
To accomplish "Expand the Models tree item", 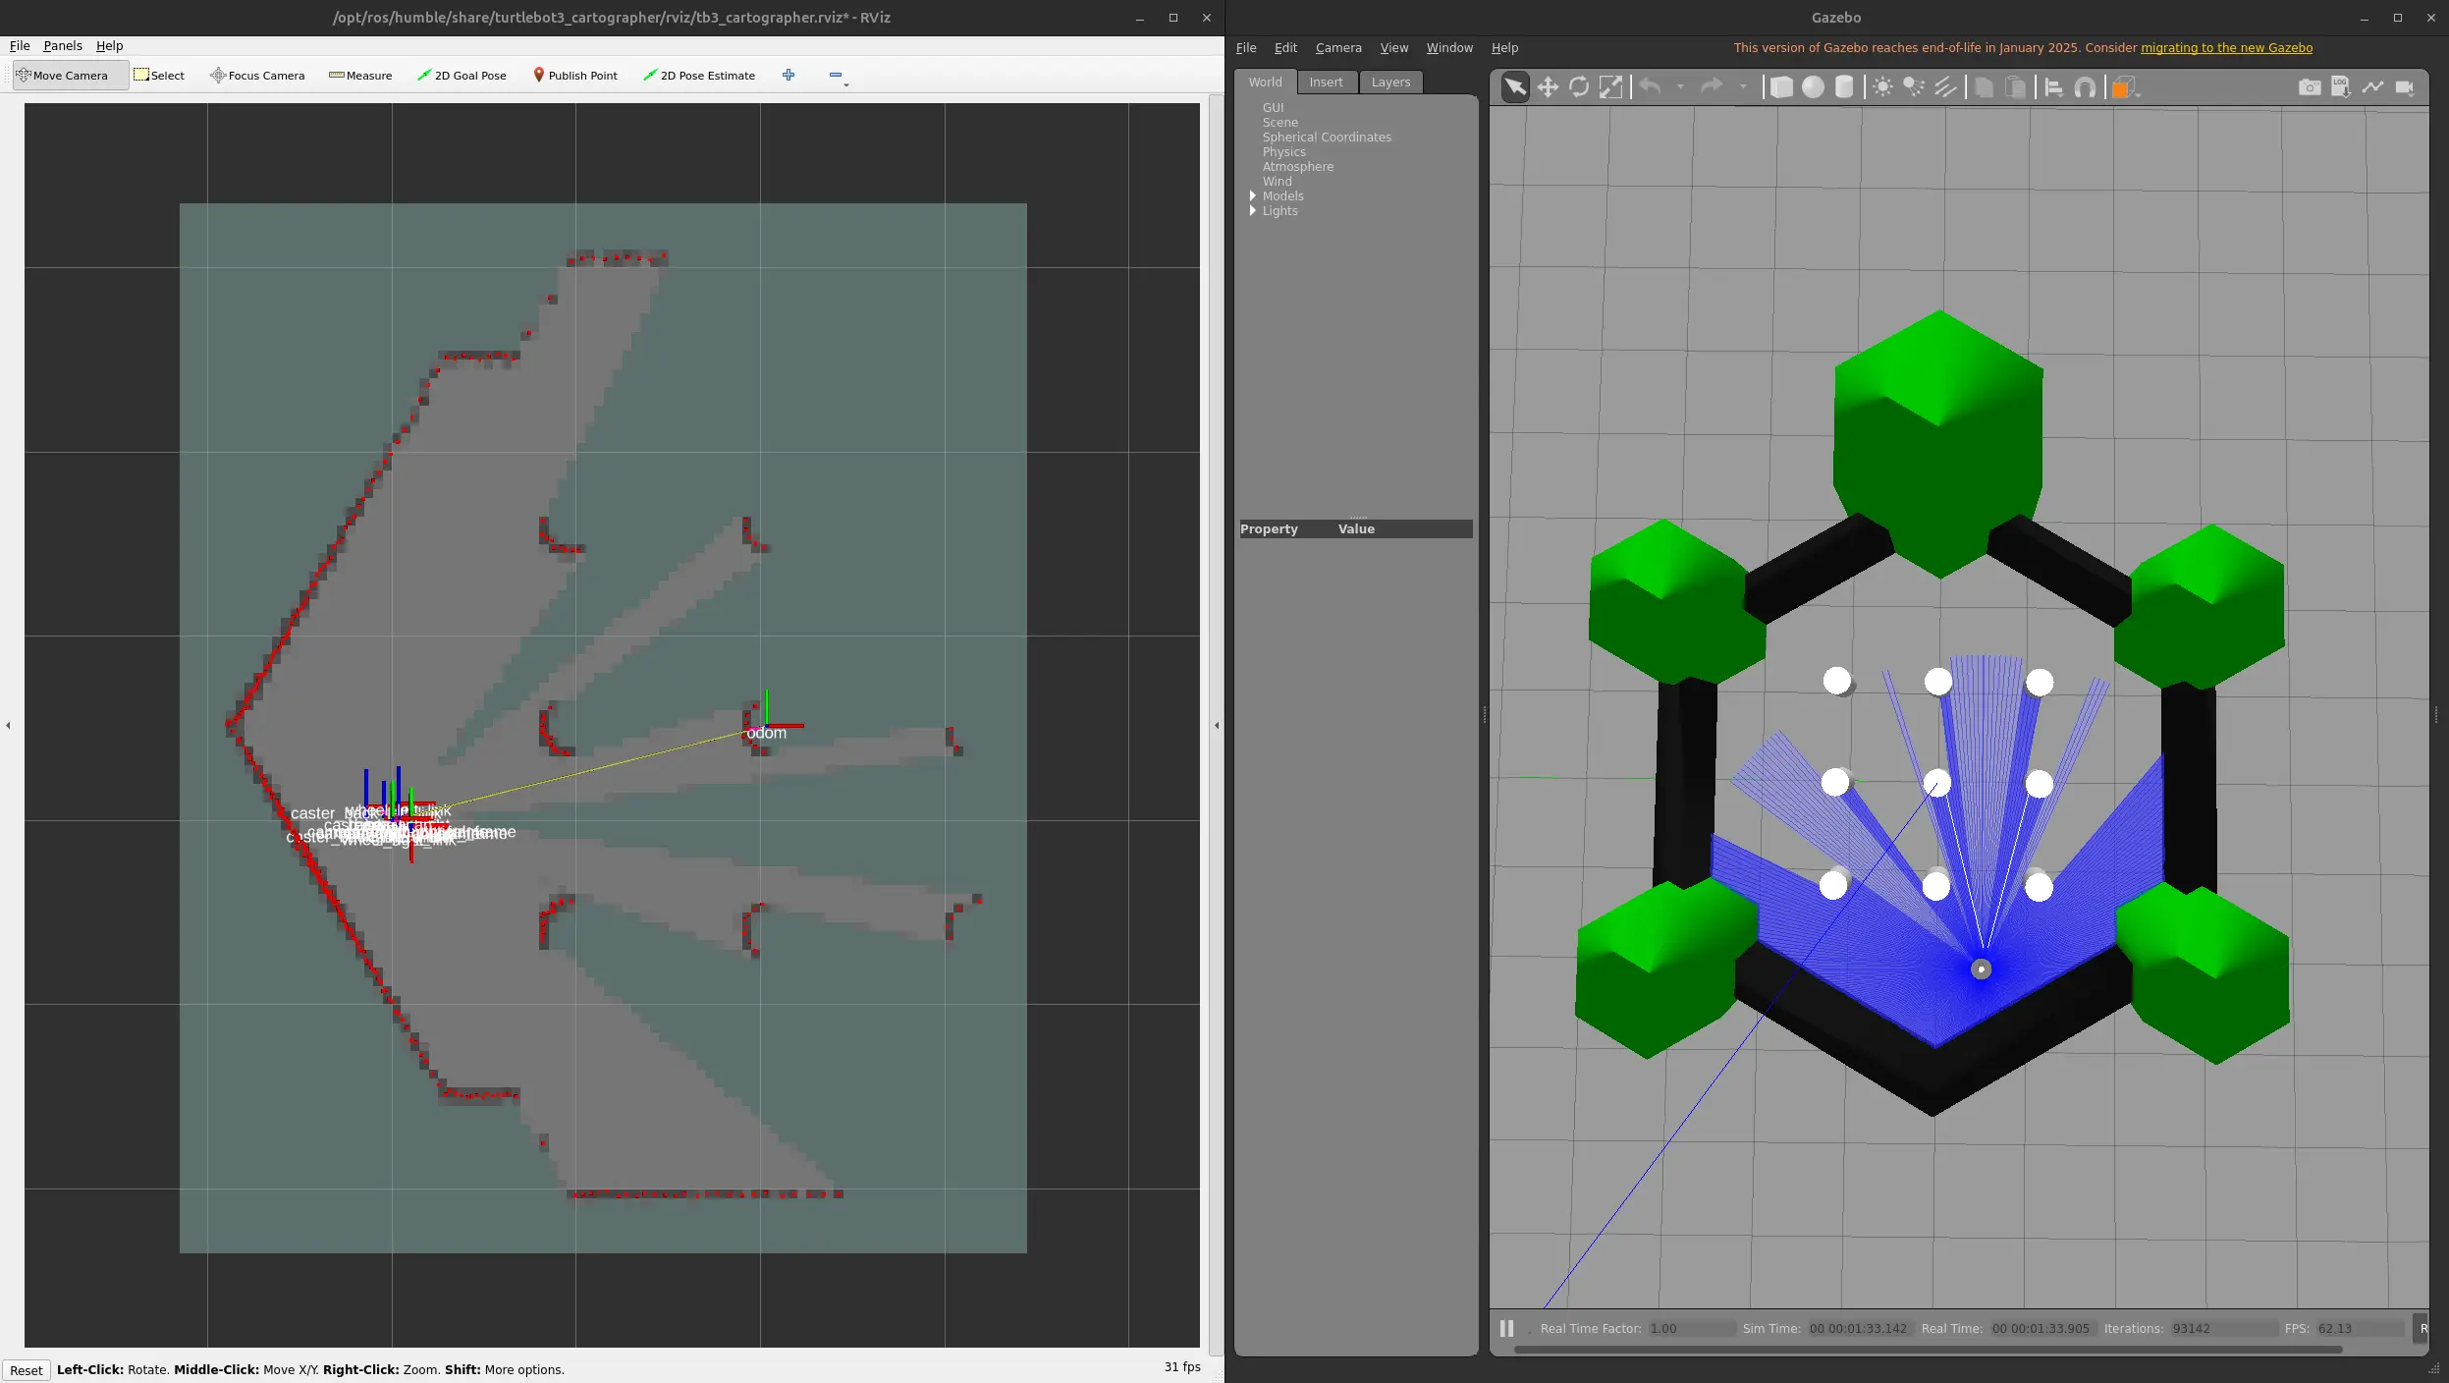I will 1253,196.
